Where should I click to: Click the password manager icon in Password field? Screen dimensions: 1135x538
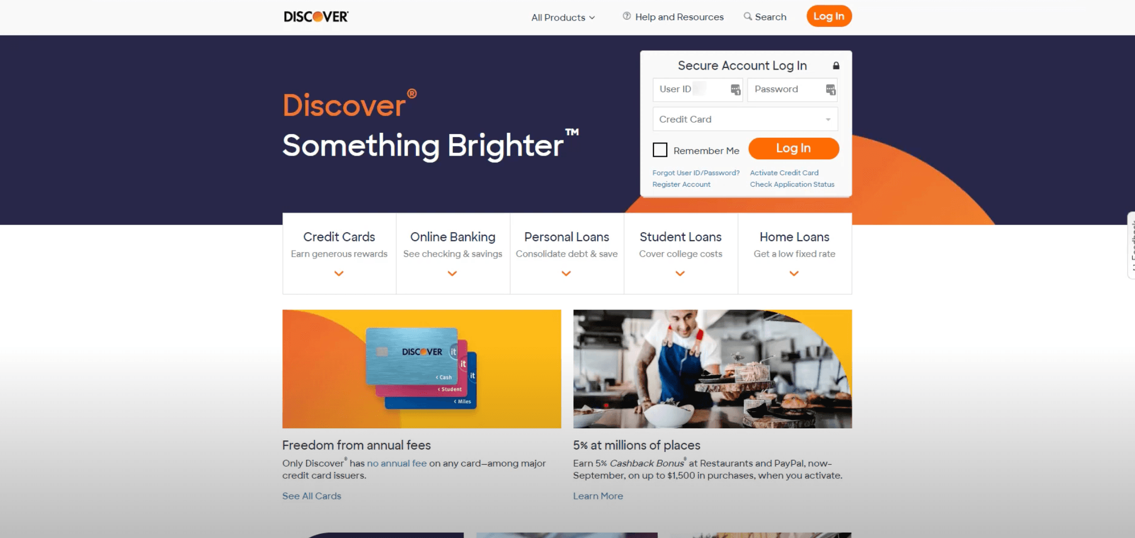(x=830, y=90)
